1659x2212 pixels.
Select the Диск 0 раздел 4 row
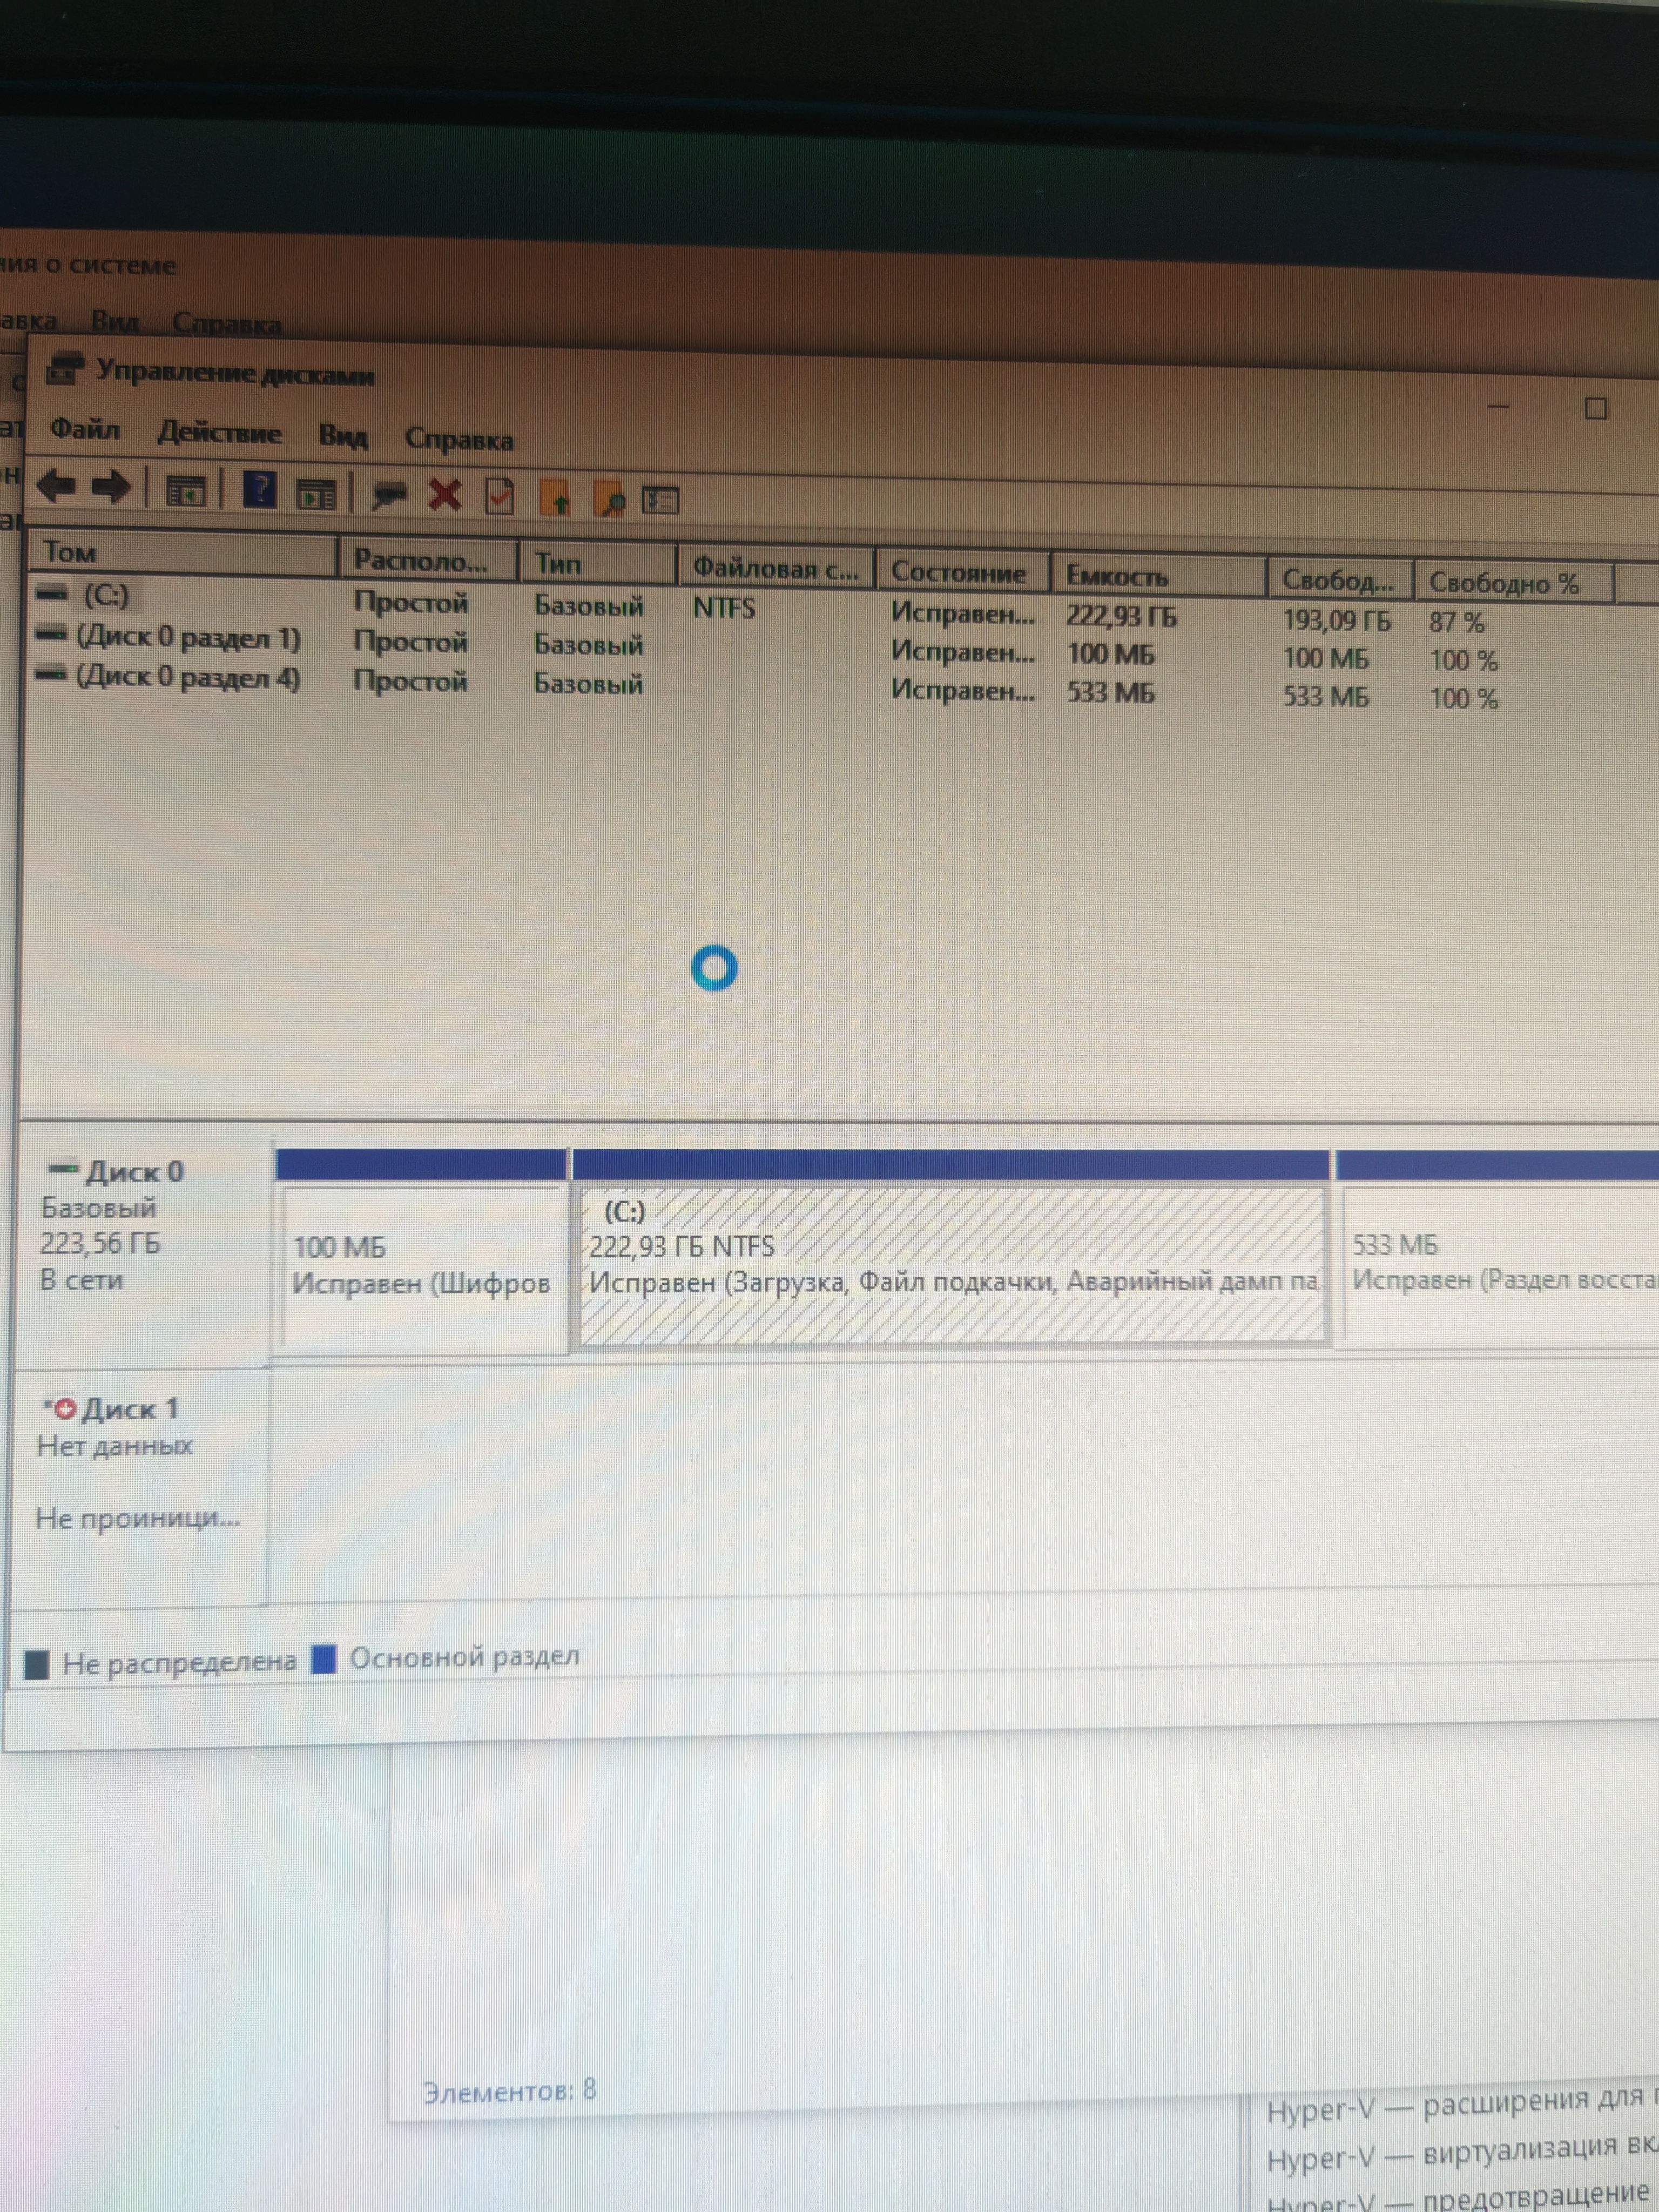pyautogui.click(x=187, y=678)
